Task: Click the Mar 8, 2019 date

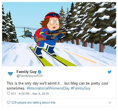Action: pyautogui.click(x=41, y=94)
